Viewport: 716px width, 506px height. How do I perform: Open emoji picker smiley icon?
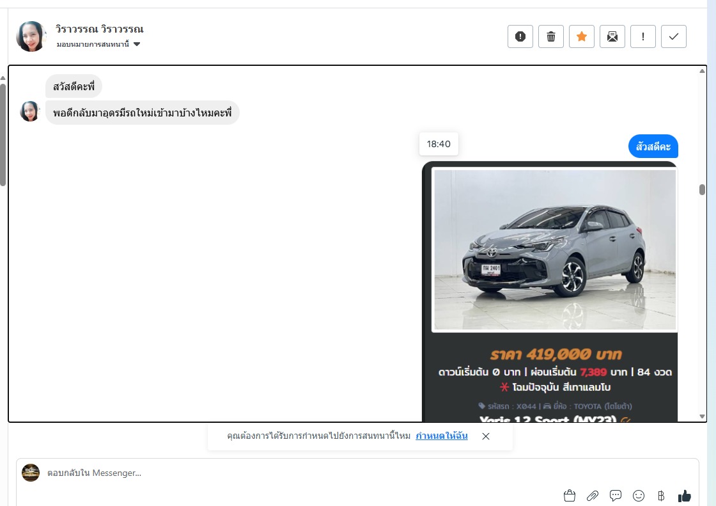(639, 496)
